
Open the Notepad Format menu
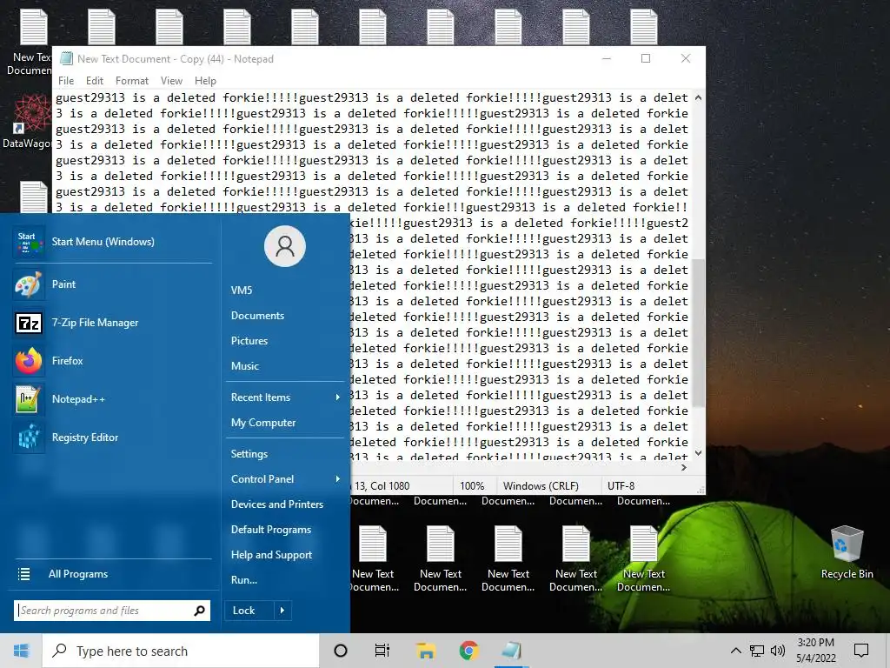tap(132, 81)
